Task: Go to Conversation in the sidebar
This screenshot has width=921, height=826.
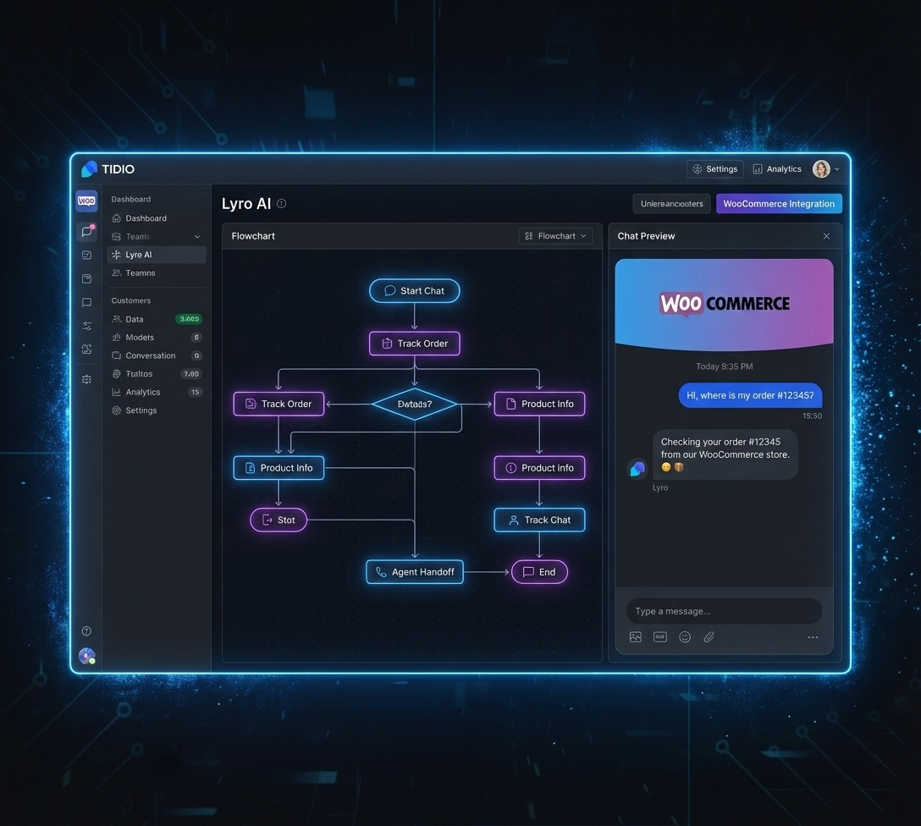Action: click(150, 355)
